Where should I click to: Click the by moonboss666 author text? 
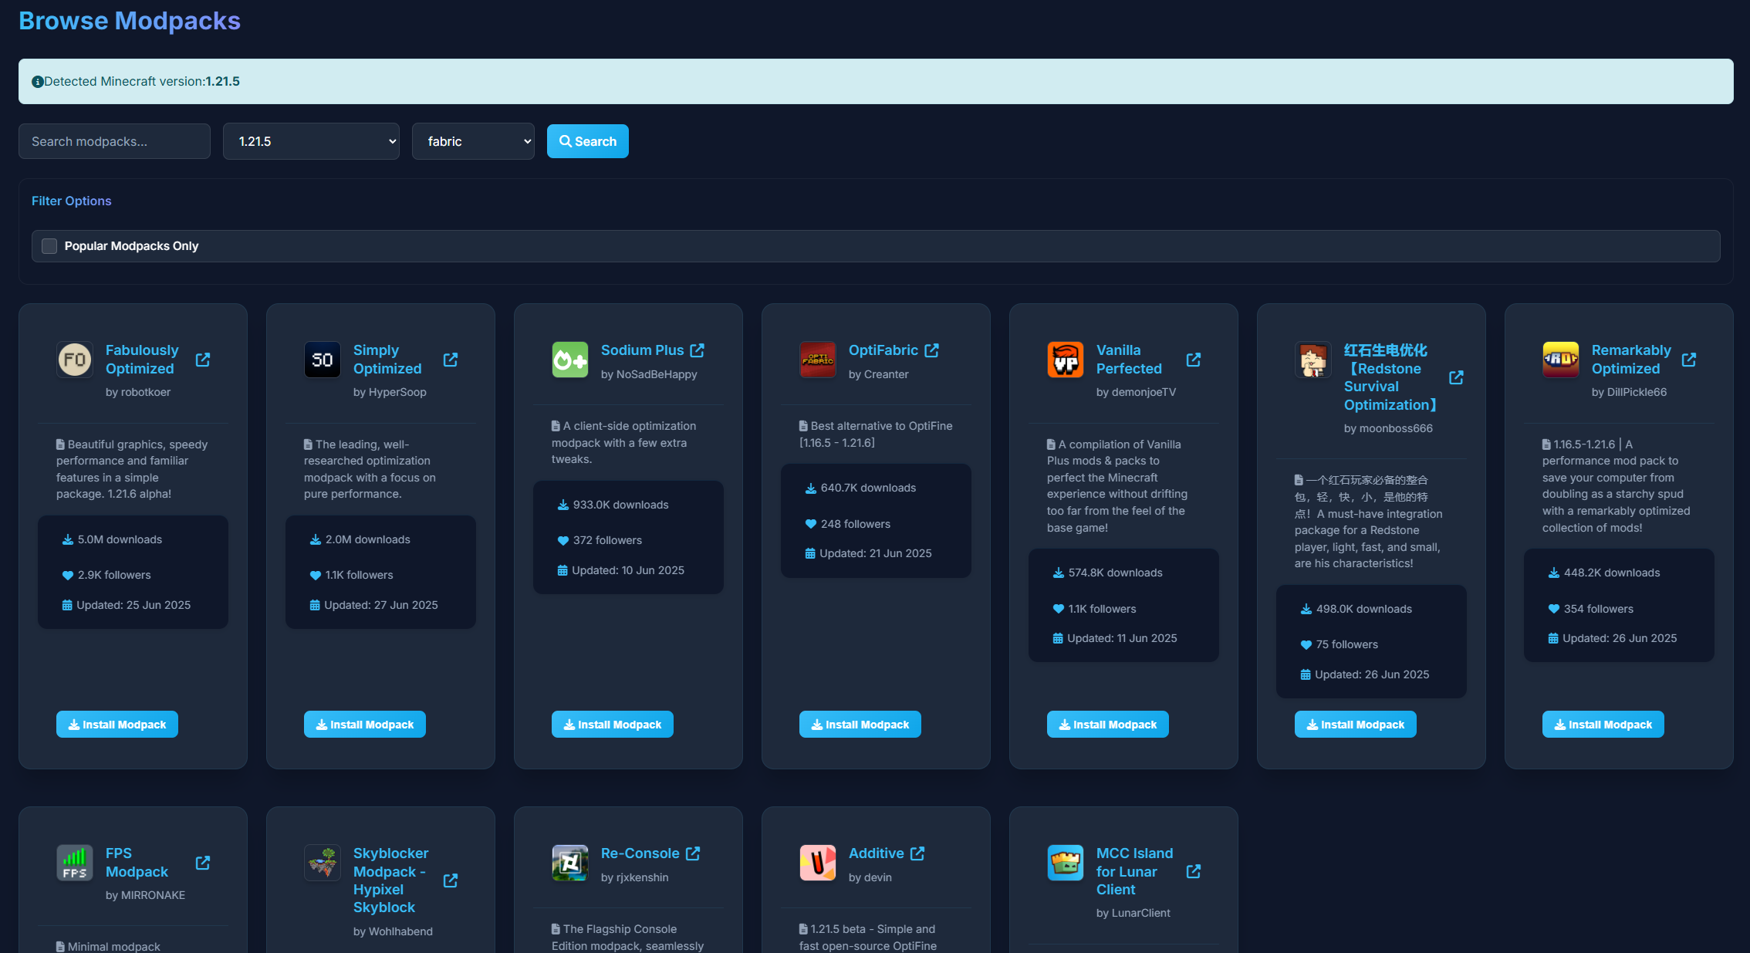pos(1388,428)
